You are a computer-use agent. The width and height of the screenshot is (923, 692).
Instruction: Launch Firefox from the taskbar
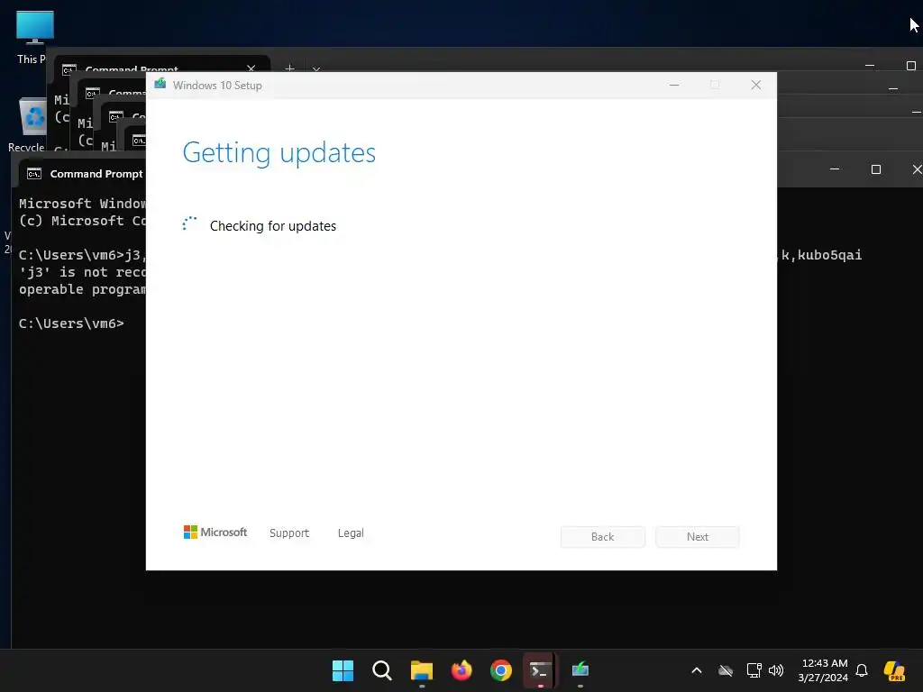click(x=461, y=670)
